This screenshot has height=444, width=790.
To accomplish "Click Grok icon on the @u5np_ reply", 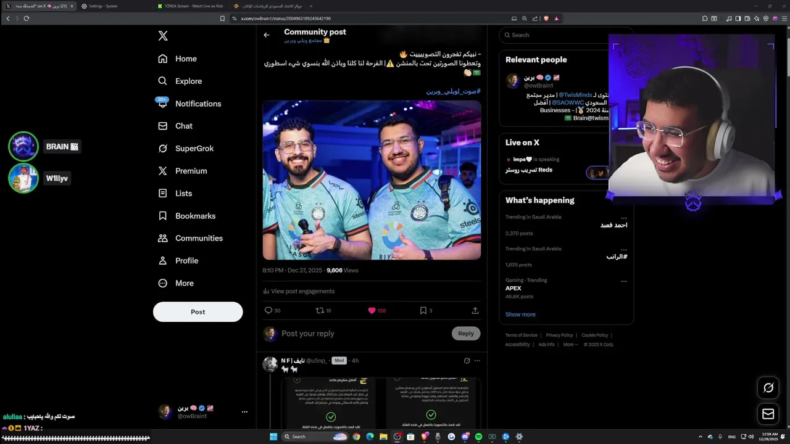I will coord(467,361).
